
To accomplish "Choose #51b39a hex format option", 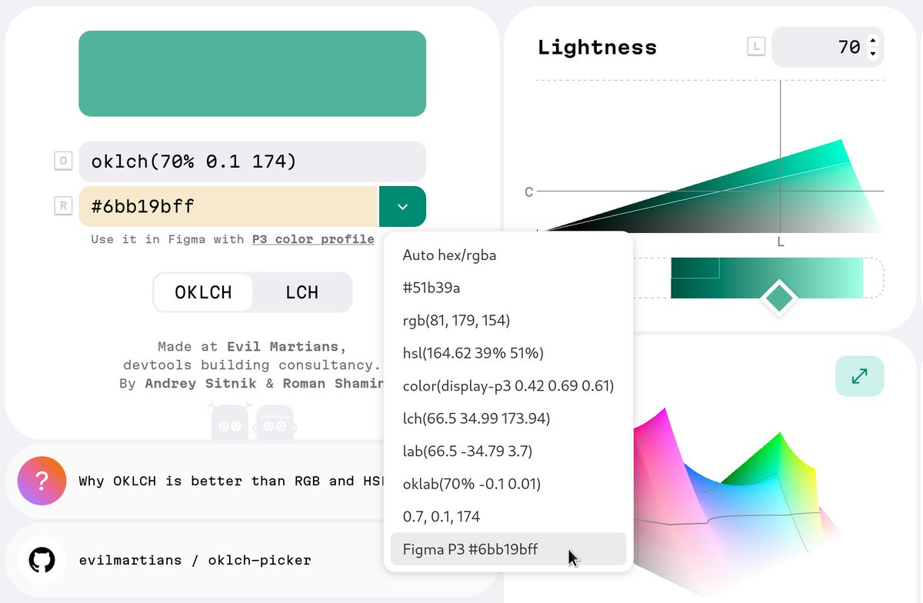I will (x=508, y=288).
